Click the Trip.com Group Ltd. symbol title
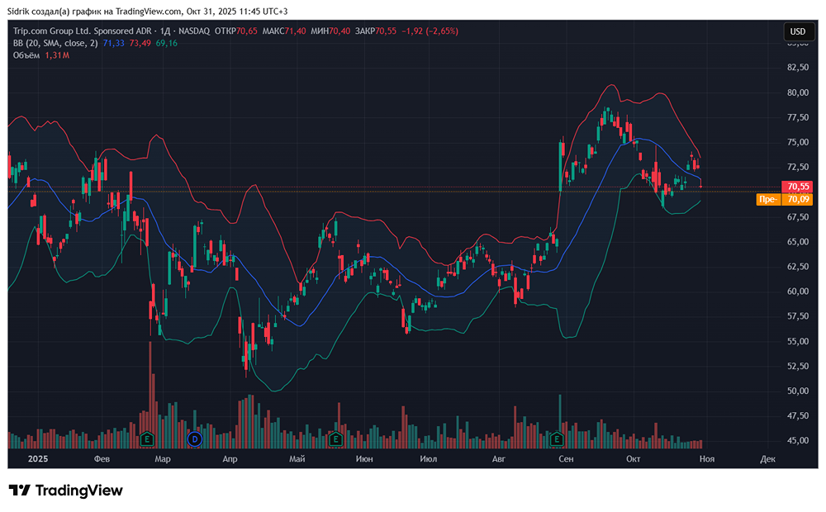Image resolution: width=826 pixels, height=512 pixels. 70,31
